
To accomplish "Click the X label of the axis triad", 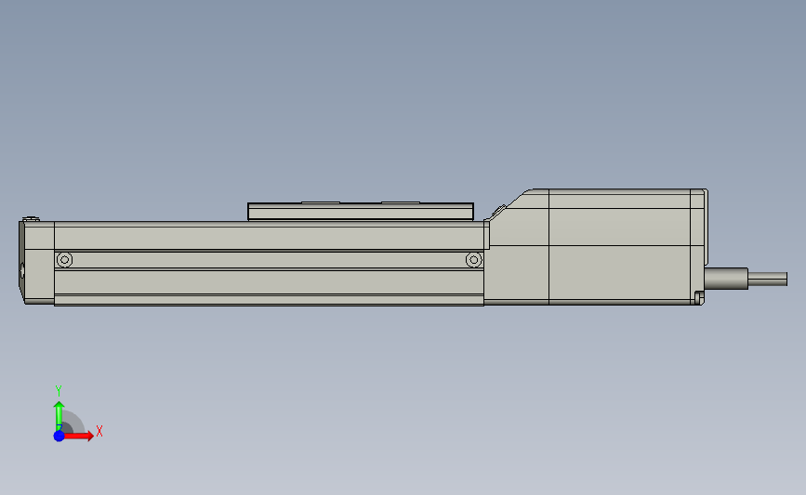I will 99,431.
